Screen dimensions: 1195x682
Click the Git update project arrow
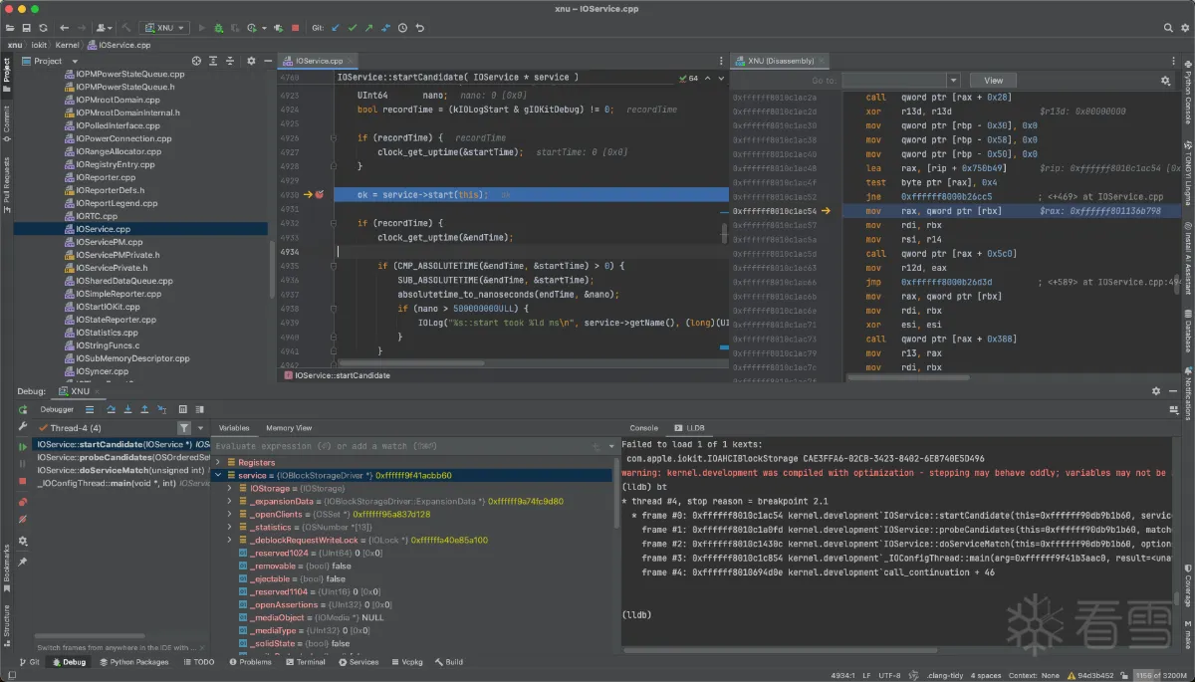[334, 28]
